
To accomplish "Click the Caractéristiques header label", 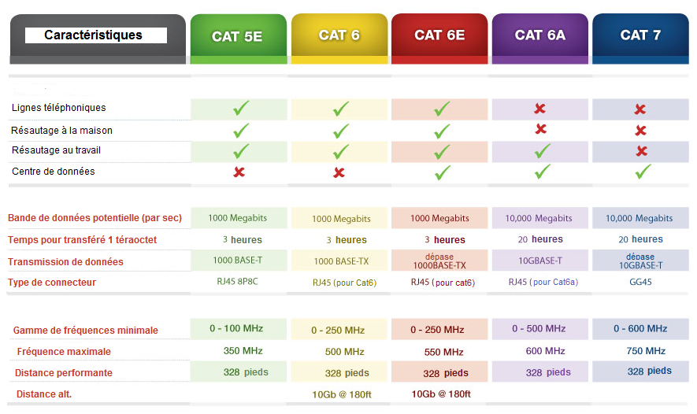I will point(94,35).
